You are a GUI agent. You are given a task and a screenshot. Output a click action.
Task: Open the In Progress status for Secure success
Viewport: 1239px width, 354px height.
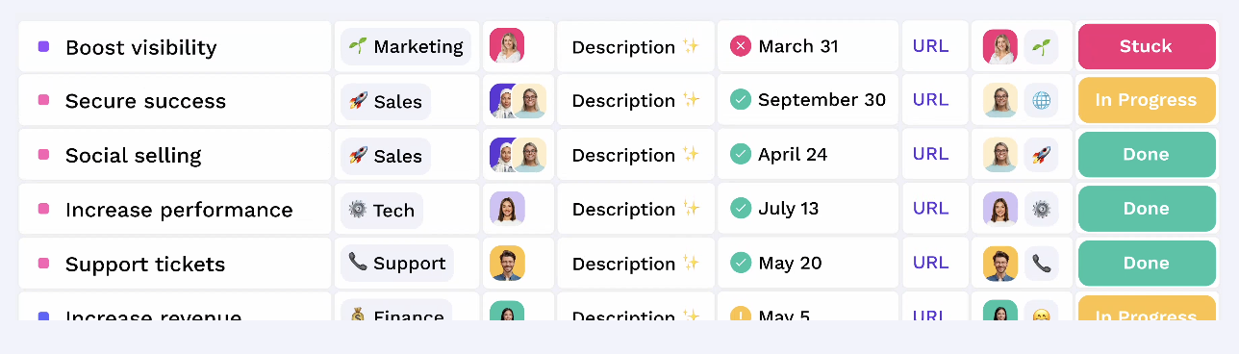[x=1147, y=100]
